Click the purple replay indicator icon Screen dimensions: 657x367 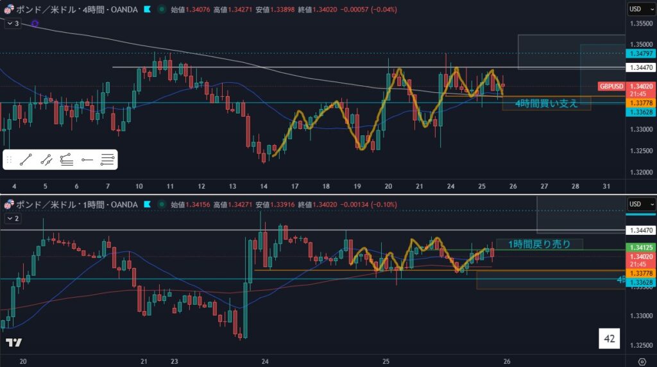point(34,23)
